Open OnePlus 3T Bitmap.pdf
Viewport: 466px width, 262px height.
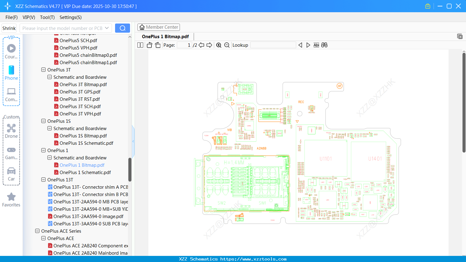(x=83, y=84)
